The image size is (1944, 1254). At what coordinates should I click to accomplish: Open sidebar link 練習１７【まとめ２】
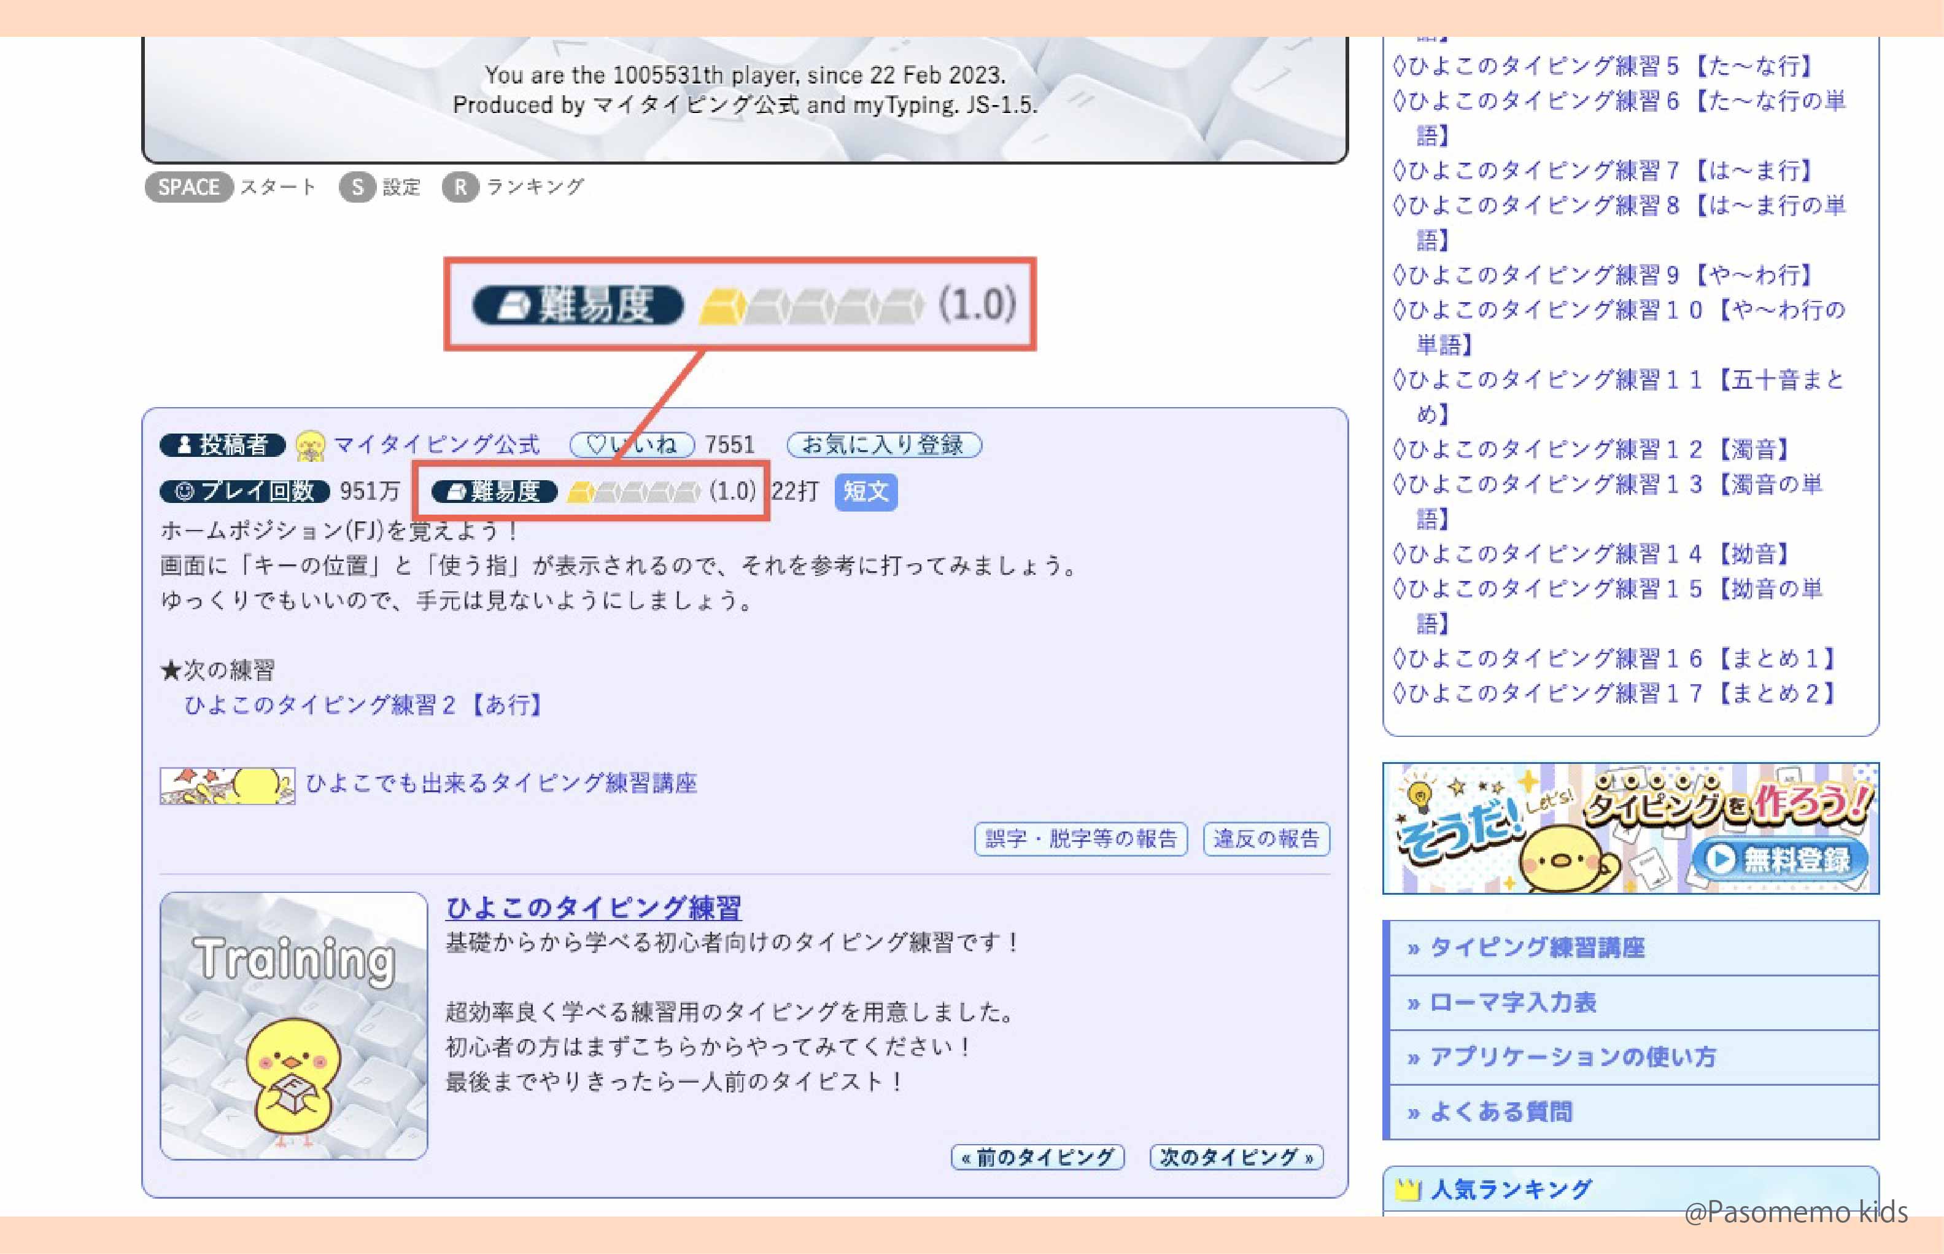pos(1616,693)
